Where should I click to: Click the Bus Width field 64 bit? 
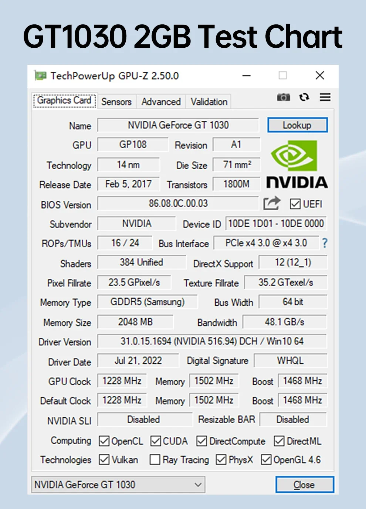click(293, 302)
